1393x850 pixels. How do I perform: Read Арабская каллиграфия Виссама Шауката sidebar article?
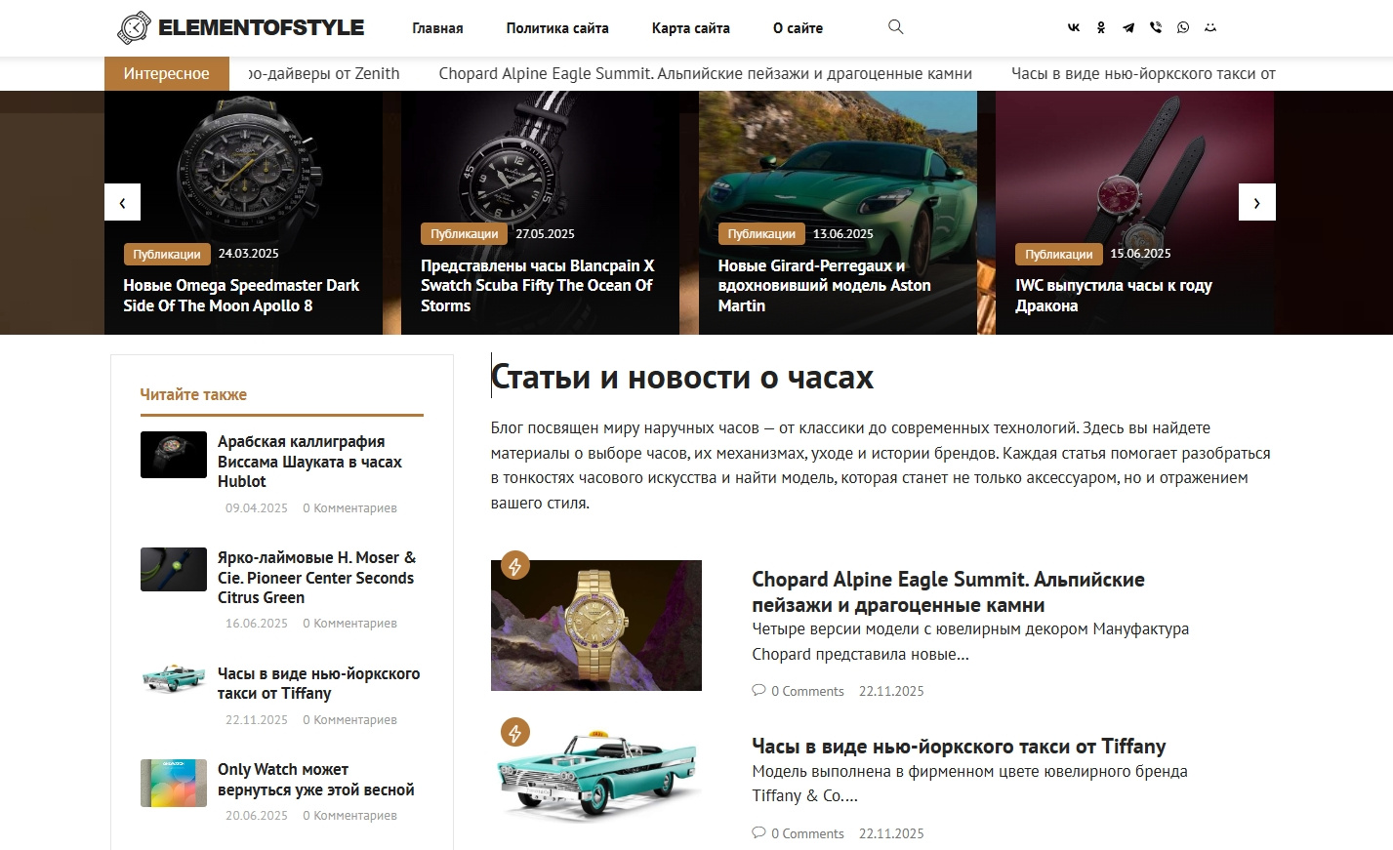309,462
